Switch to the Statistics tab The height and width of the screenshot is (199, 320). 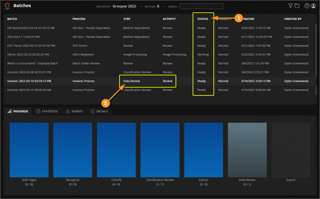pos(47,111)
